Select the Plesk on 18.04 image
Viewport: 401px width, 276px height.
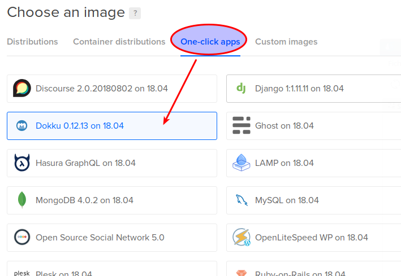[x=112, y=268]
